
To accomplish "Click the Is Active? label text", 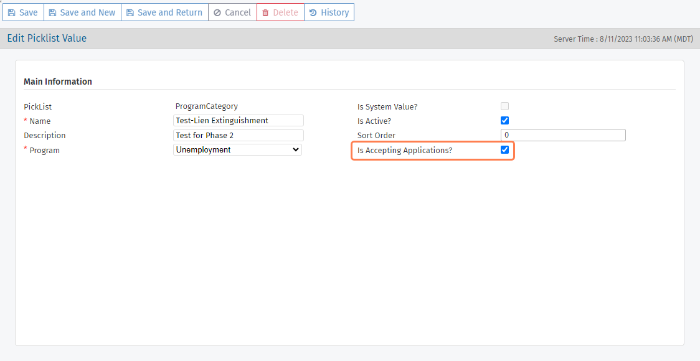I will point(374,121).
